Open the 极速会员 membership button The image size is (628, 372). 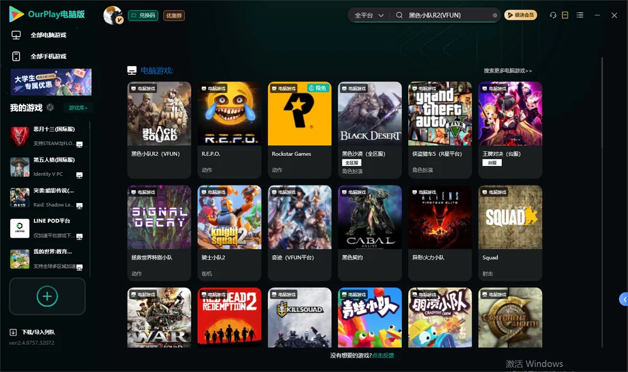521,15
